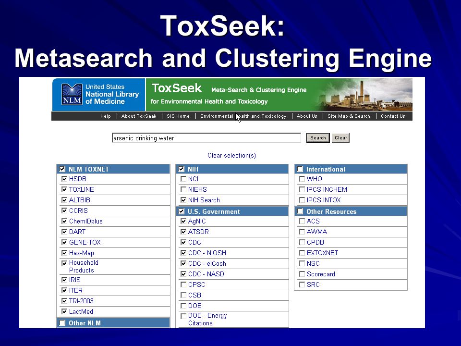Check the NIEHS checkbox
This screenshot has width=461, height=346.
pyautogui.click(x=183, y=189)
